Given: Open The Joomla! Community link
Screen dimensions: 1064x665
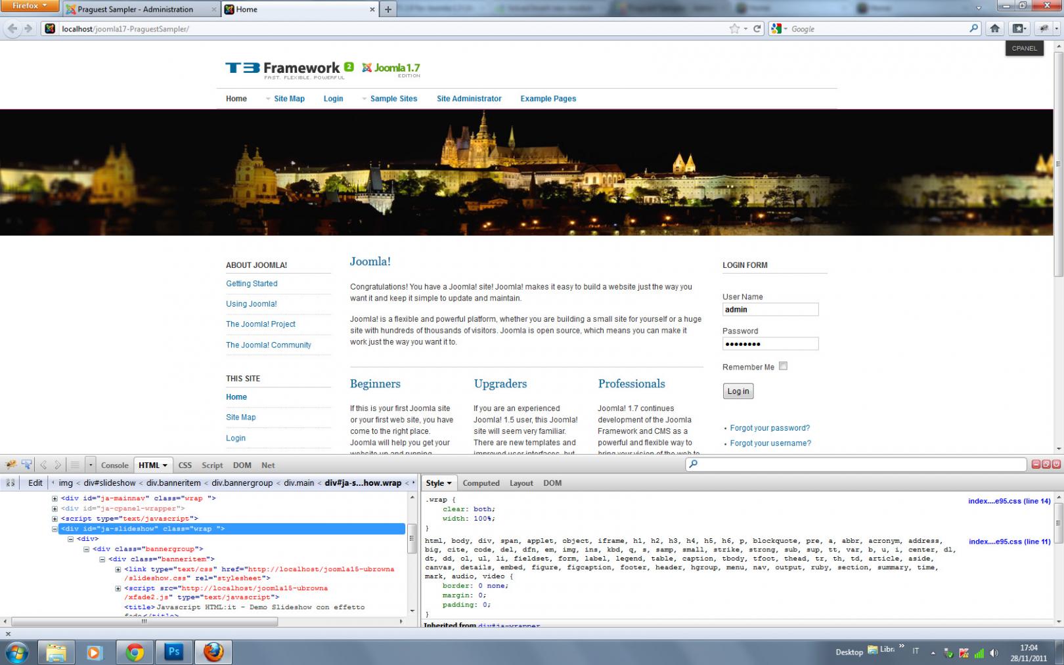Looking at the screenshot, I should 269,345.
